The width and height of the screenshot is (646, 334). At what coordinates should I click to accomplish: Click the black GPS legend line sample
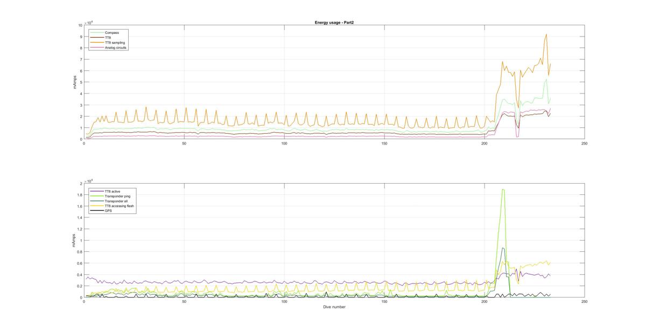[x=97, y=210]
